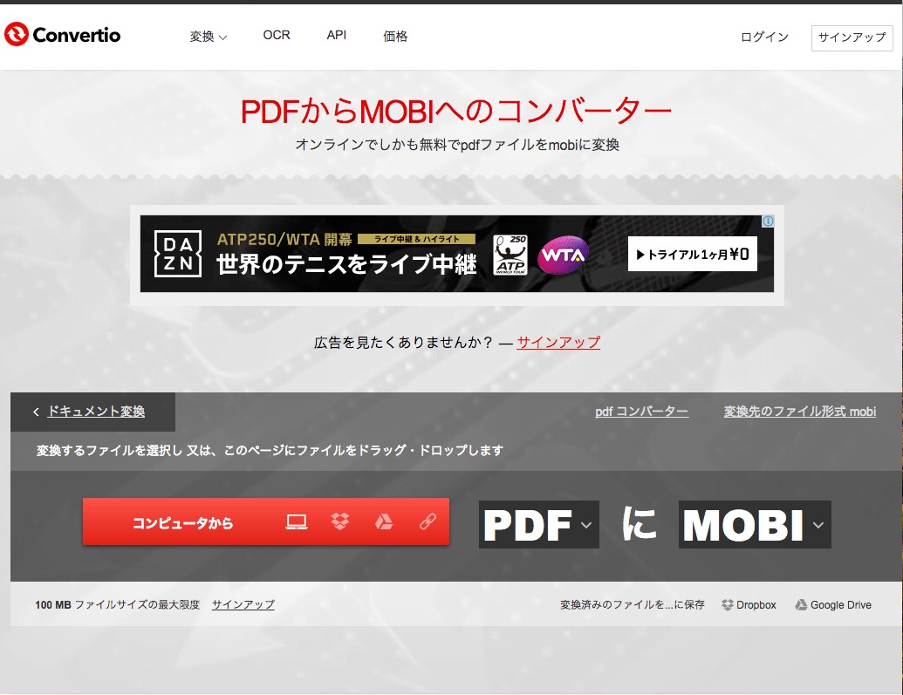This screenshot has height=695, width=903.
Task: Open the 変換 dropdown menu
Action: coord(209,37)
